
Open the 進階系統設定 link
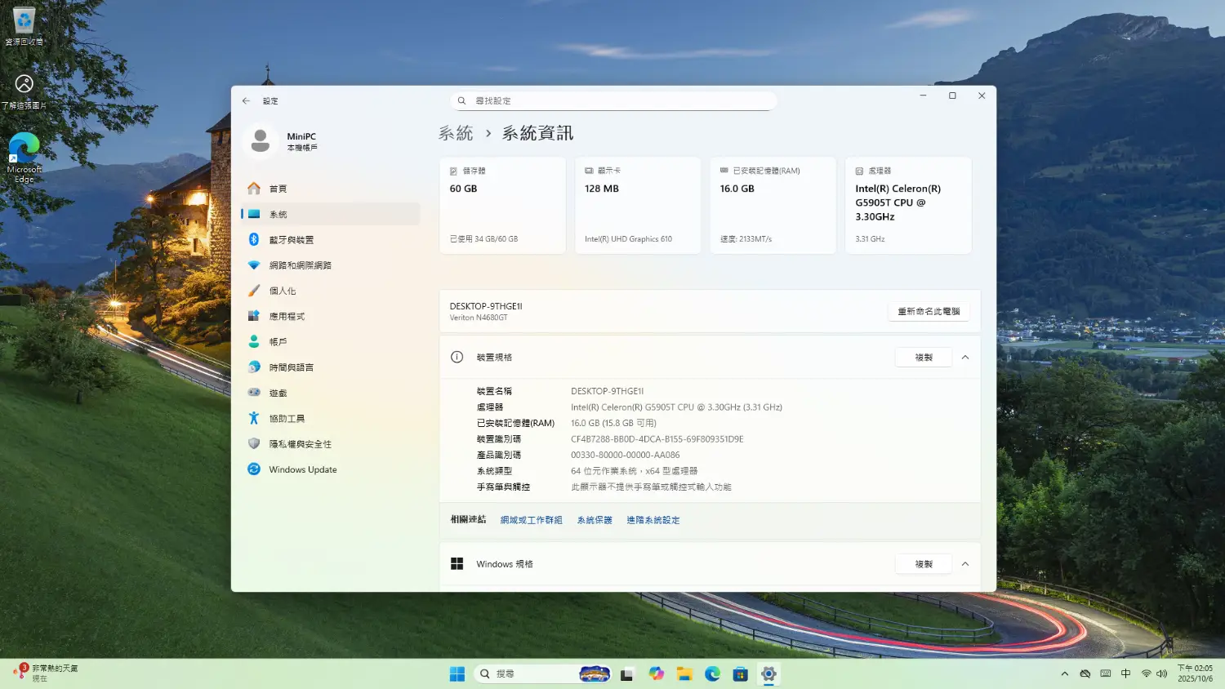653,520
